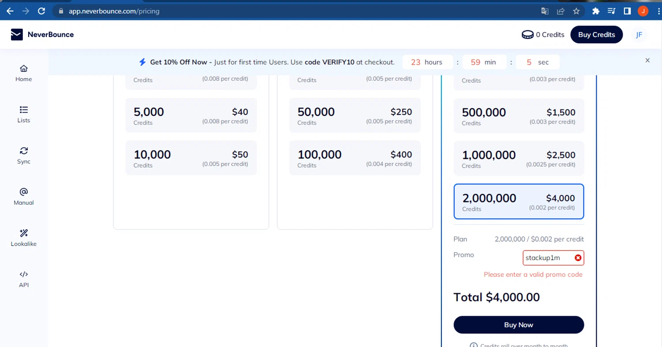Open browser media control icon
This screenshot has width=662, height=347.
tap(611, 11)
